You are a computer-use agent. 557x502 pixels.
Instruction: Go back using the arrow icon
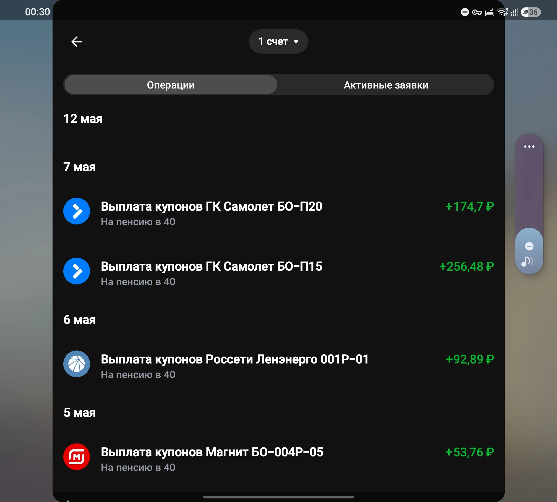(x=77, y=42)
